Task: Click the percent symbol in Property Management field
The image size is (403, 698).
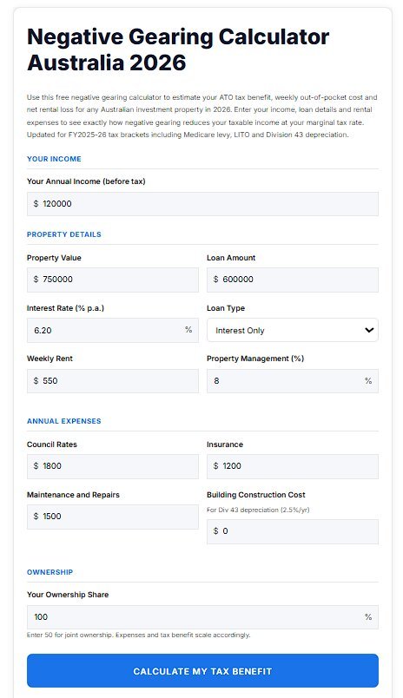Action: [x=368, y=381]
